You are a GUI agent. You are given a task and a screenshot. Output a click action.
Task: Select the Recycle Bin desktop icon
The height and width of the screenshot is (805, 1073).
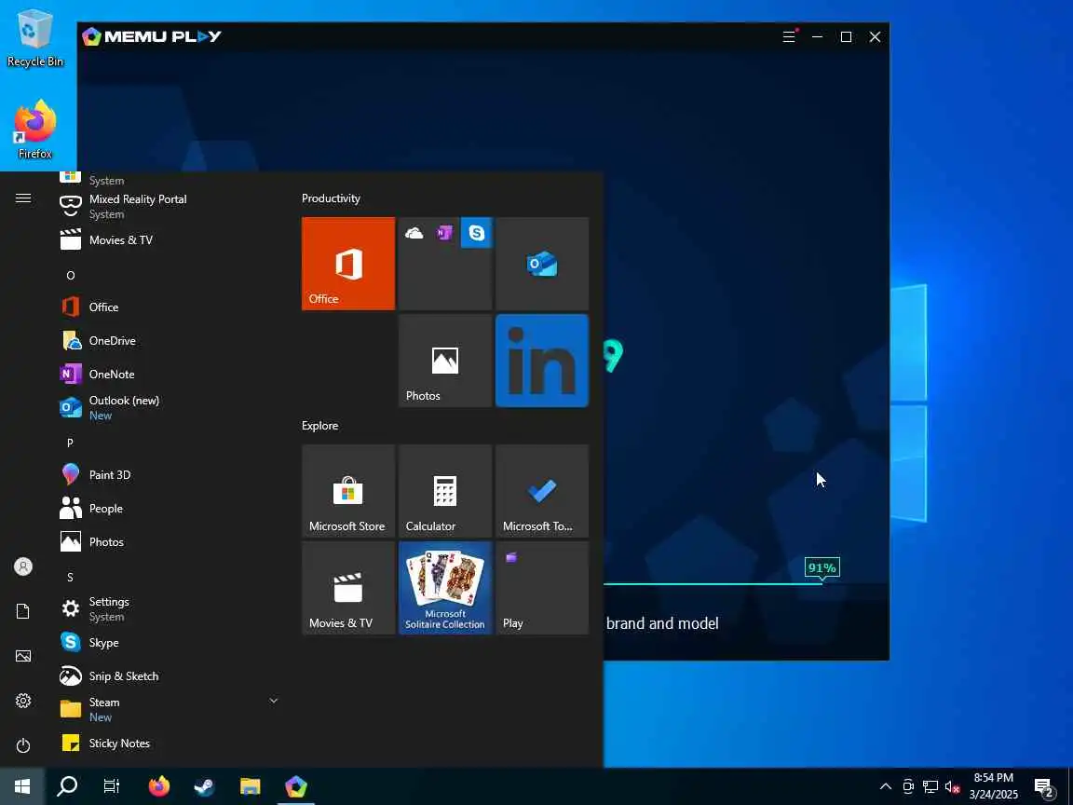click(34, 38)
